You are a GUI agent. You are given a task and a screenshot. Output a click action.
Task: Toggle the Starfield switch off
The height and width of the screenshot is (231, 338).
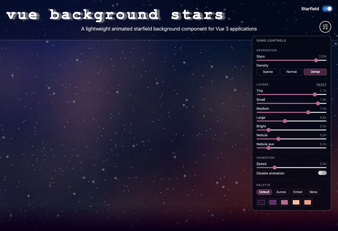tap(327, 9)
